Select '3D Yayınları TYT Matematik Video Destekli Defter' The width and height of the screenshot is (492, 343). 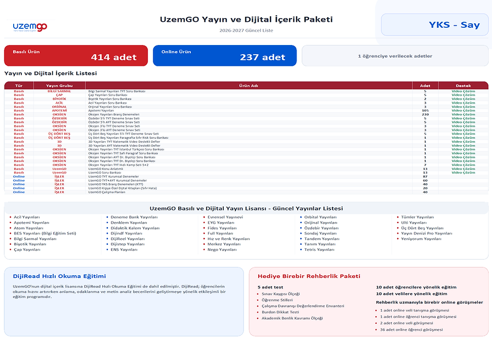pyautogui.click(x=247, y=142)
